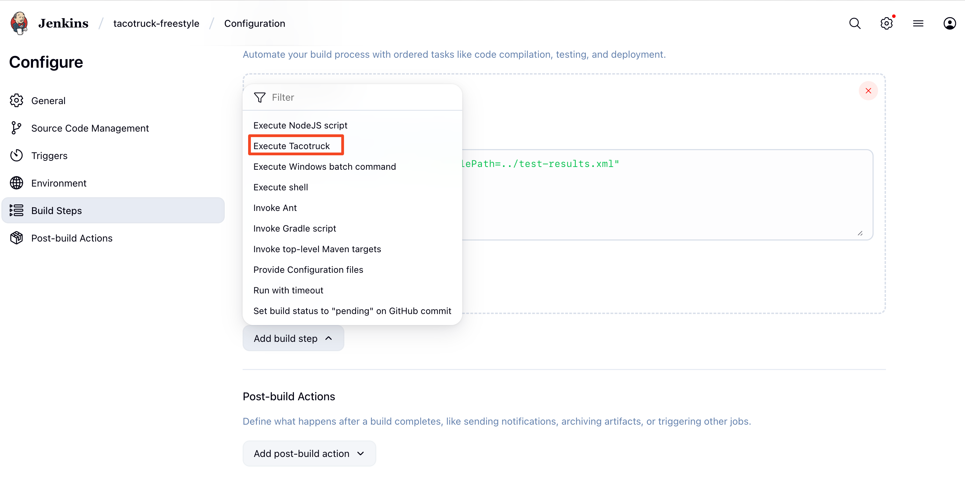The image size is (965, 481).
Task: Click the Jenkins butler logo icon
Action: point(19,23)
